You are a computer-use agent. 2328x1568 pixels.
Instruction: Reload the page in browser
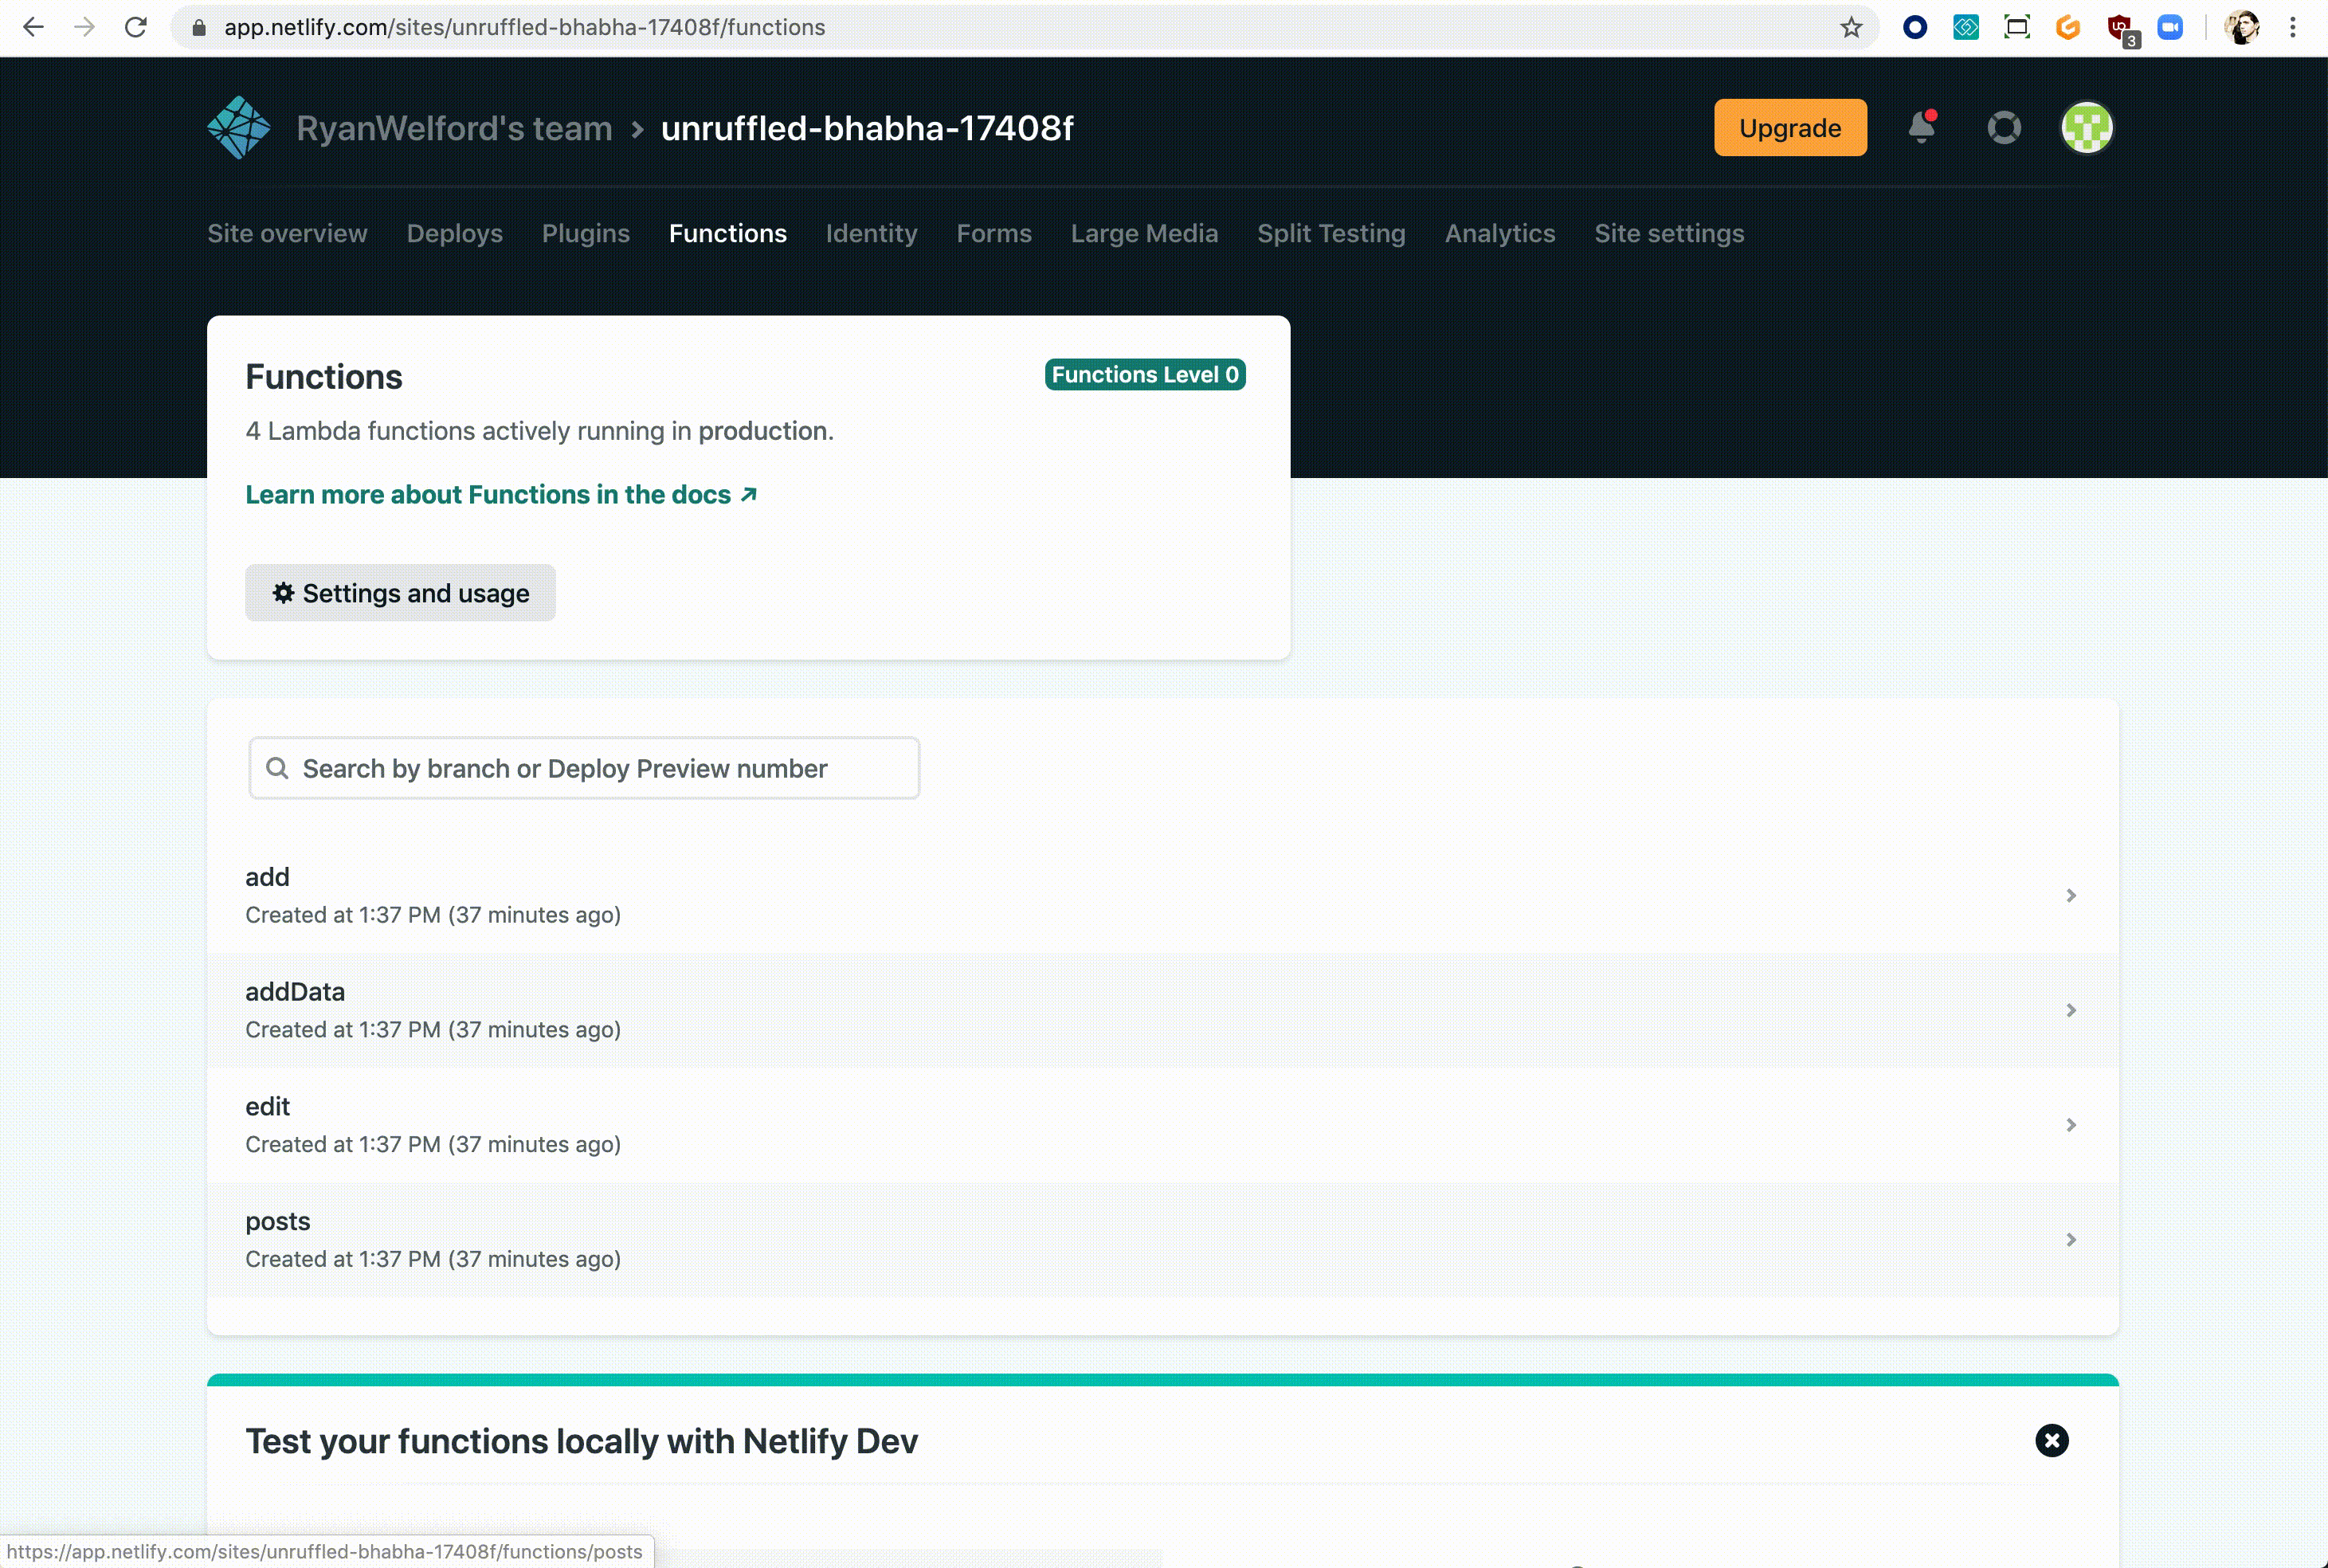[x=136, y=27]
